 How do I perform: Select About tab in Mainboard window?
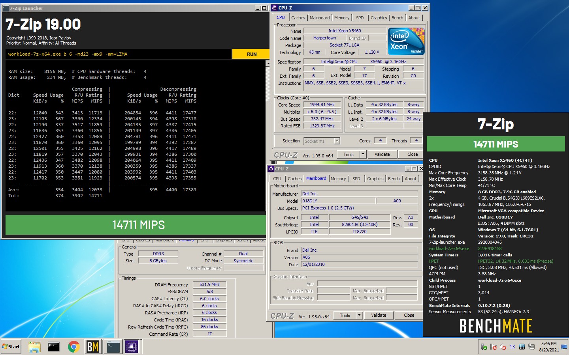(x=411, y=179)
